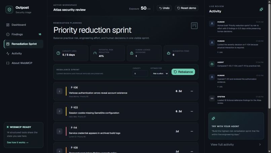This screenshot has height=153, width=271.
Task: Click rank number 2 badge of F-103
Action: [x=60, y=111]
